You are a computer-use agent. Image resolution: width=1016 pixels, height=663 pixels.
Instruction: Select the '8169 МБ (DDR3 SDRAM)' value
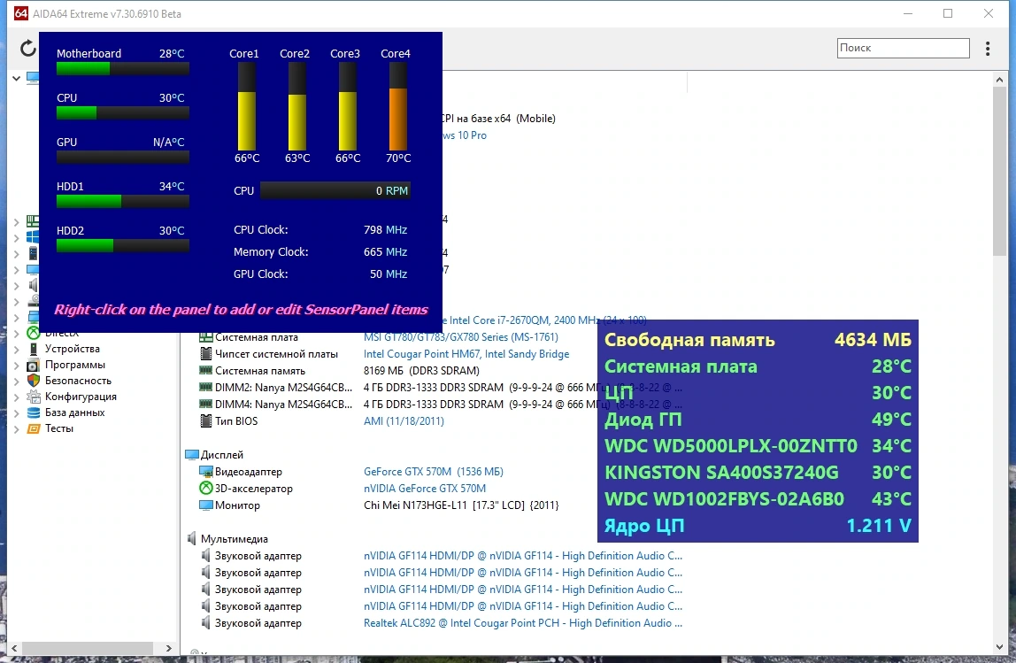tap(422, 371)
